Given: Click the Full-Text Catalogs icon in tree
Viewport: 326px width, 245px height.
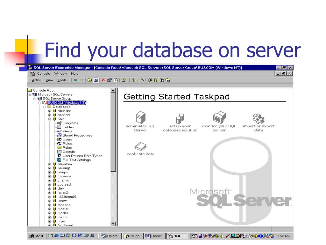Looking at the screenshot, I should (x=59, y=160).
